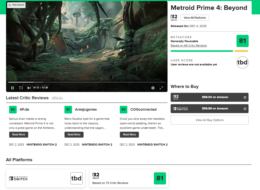Click the green Metascore 81 badge
The image size is (260, 190).
coord(242,41)
